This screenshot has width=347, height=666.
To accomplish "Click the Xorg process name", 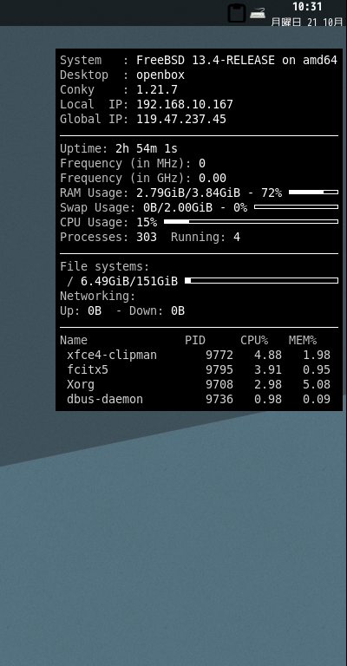I will [x=81, y=384].
